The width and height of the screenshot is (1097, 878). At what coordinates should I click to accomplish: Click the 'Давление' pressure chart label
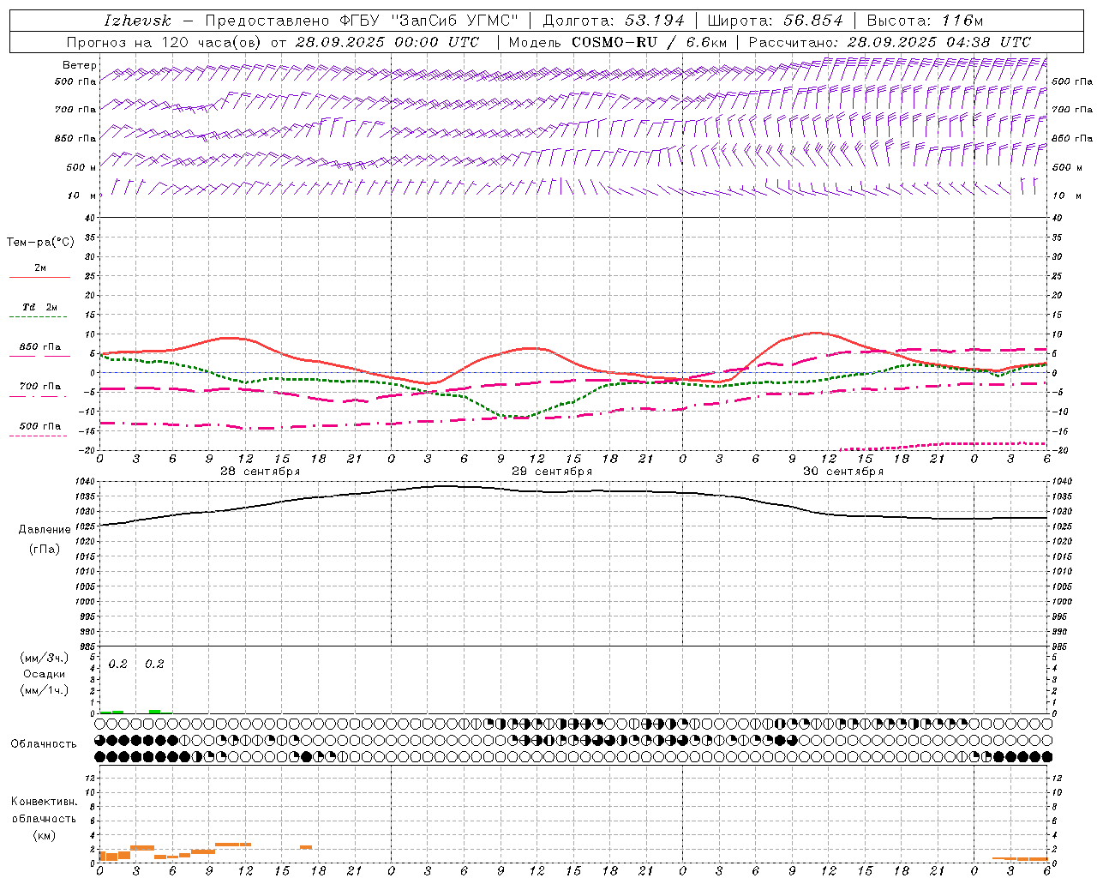[45, 530]
